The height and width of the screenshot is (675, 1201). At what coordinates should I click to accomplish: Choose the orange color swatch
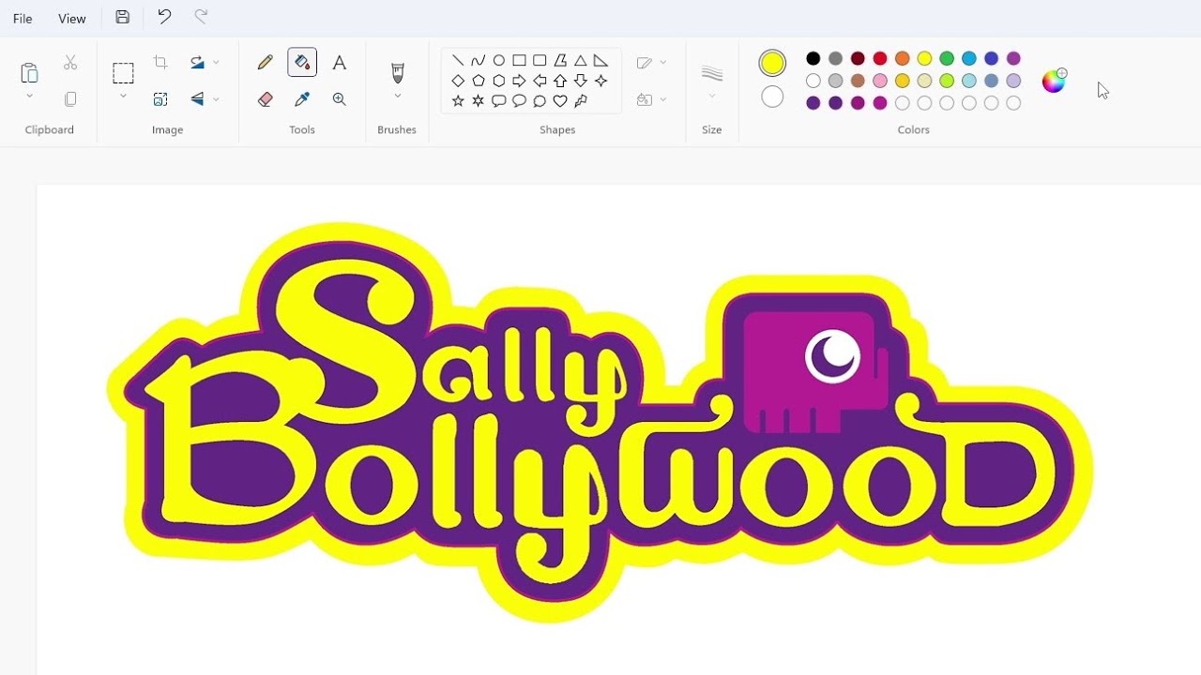tap(903, 59)
